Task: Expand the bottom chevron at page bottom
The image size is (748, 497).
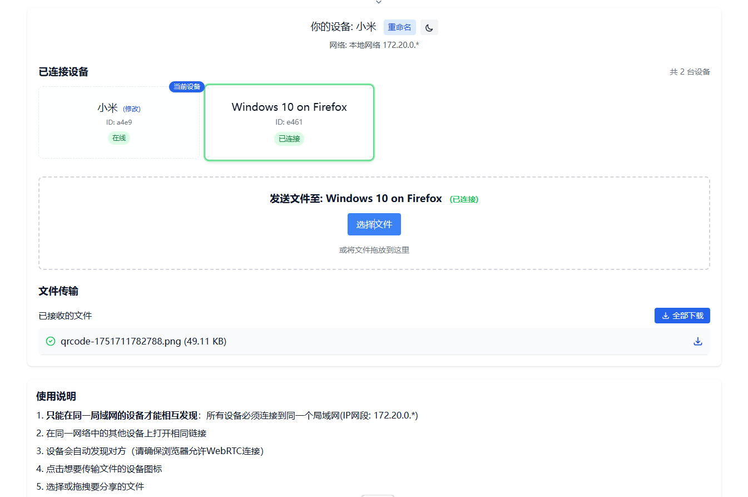Action: [378, 495]
